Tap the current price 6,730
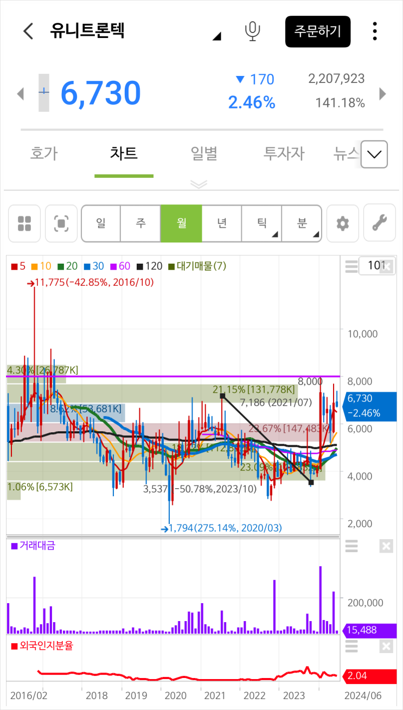The height and width of the screenshot is (710, 403). [x=101, y=93]
